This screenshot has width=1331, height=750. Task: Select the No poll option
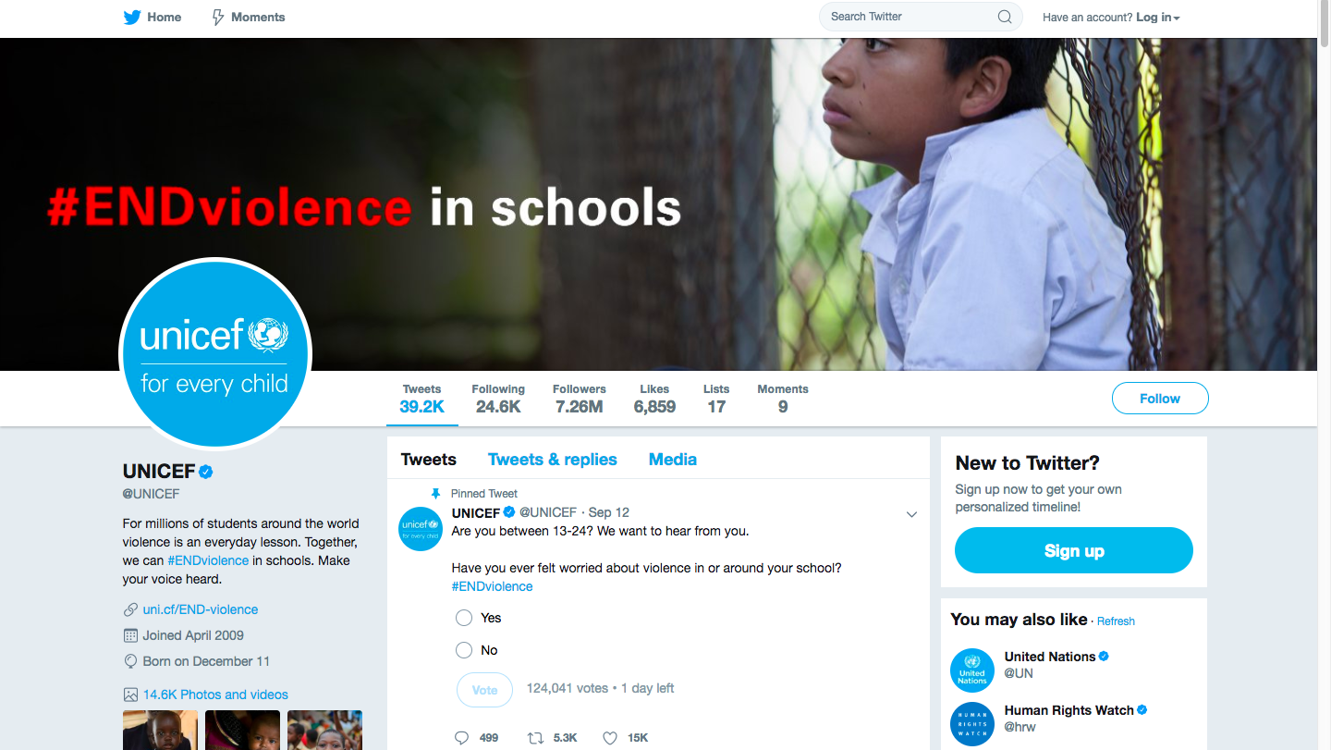464,650
